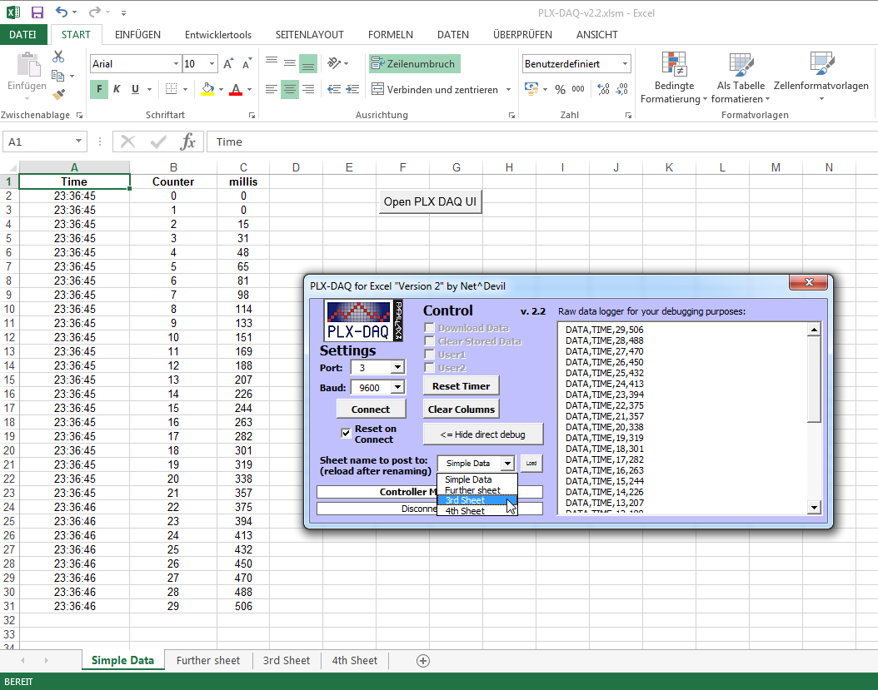This screenshot has width=878, height=690.
Task: Click Reset Timer button
Action: pos(461,385)
